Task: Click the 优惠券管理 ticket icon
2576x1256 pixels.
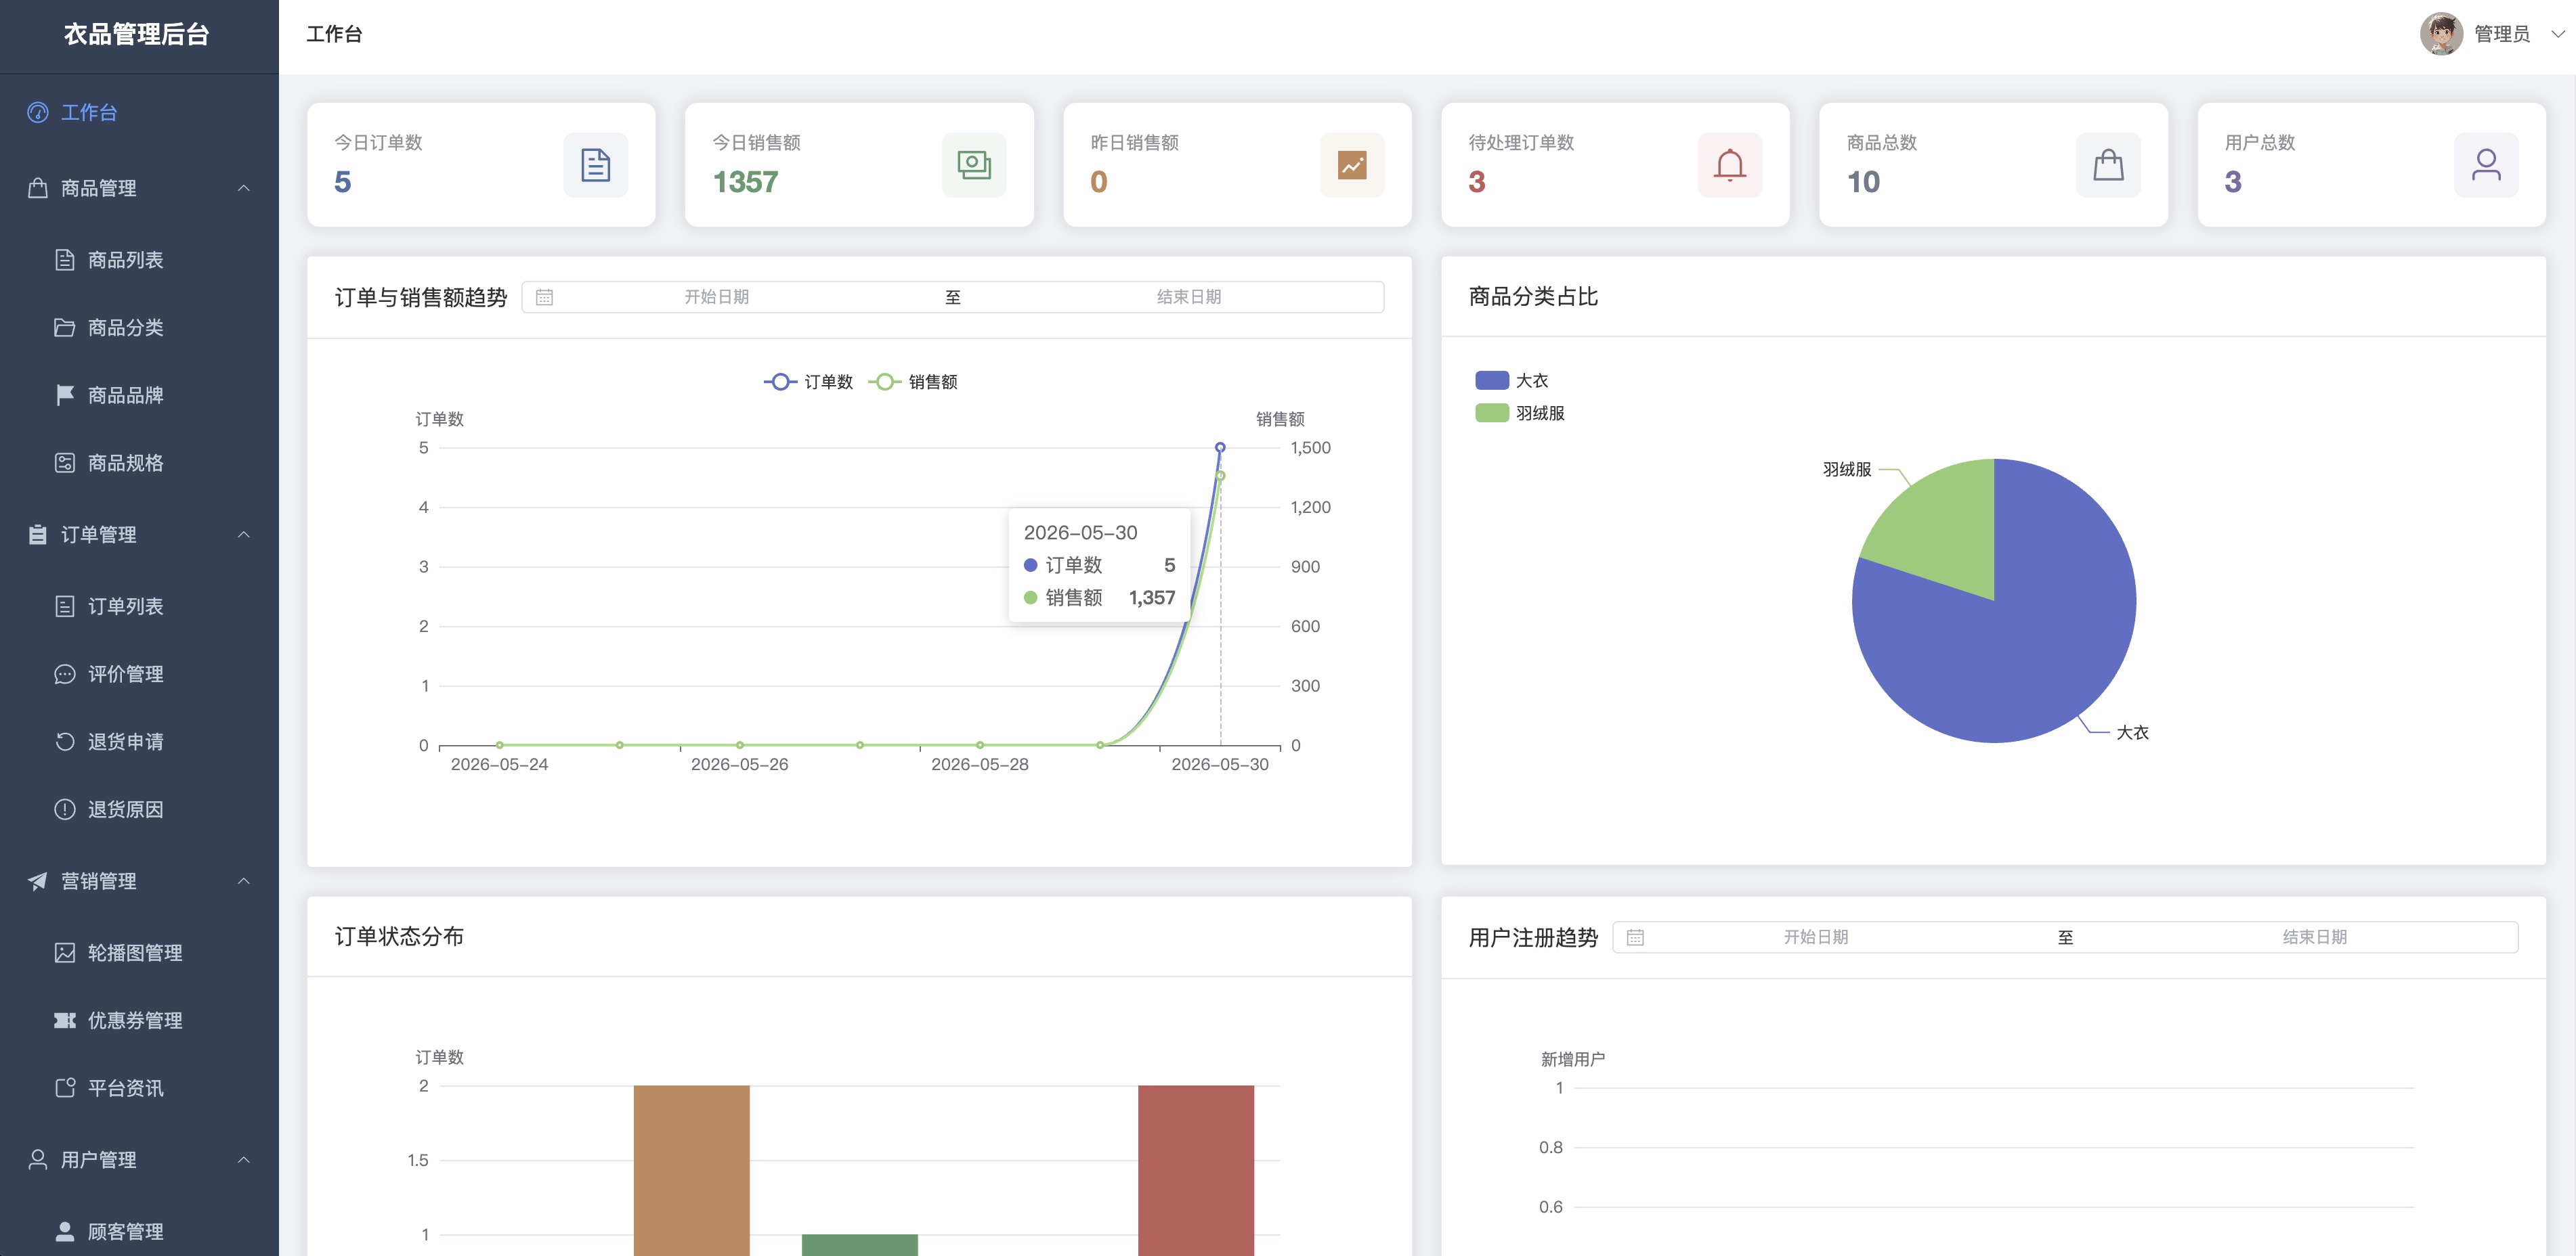Action: coord(65,1020)
